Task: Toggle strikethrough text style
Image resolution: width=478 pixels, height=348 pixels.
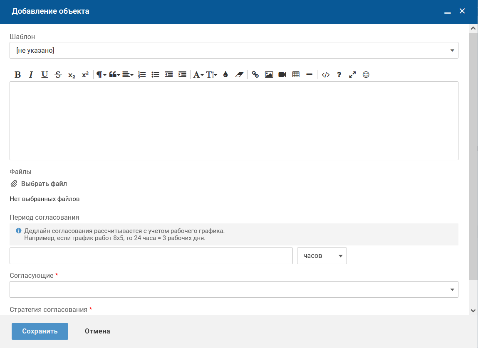Action: pyautogui.click(x=58, y=75)
